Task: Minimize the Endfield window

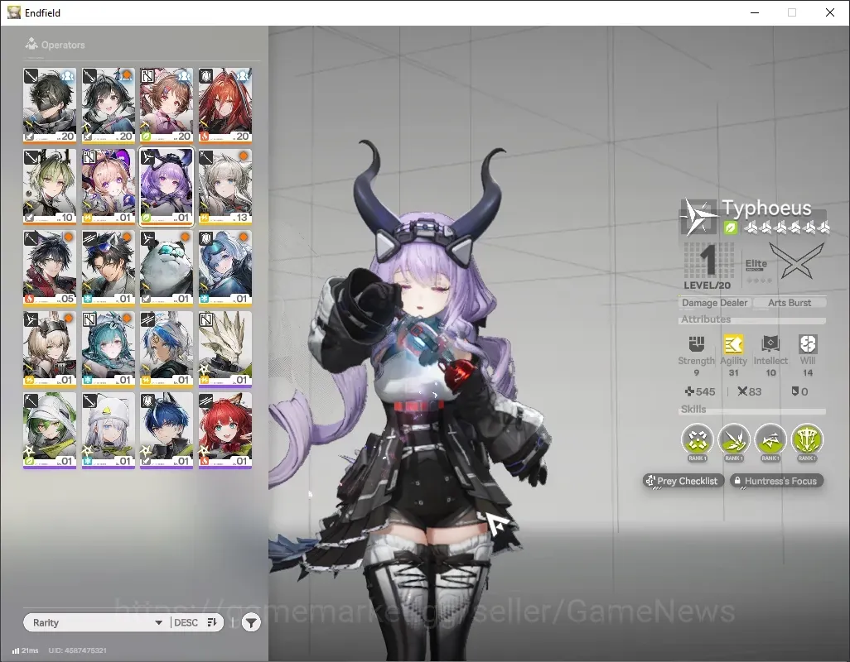Action: [754, 12]
